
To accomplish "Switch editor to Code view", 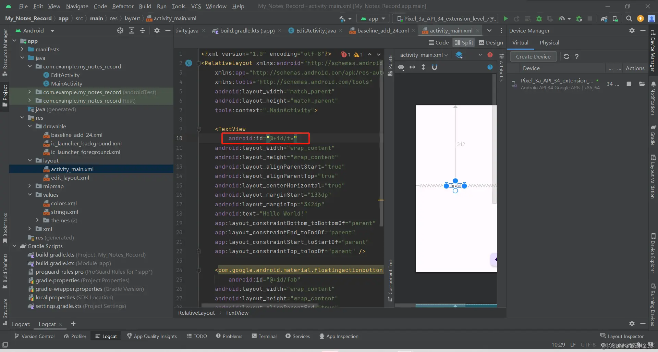I will click(x=439, y=42).
